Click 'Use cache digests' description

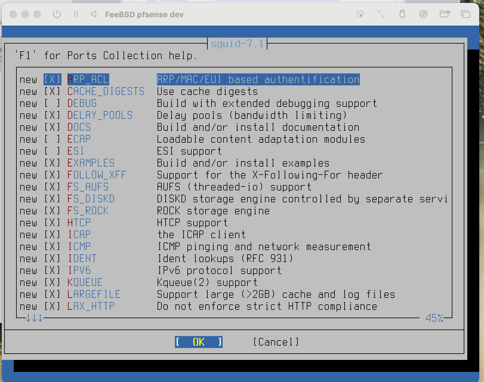click(207, 92)
